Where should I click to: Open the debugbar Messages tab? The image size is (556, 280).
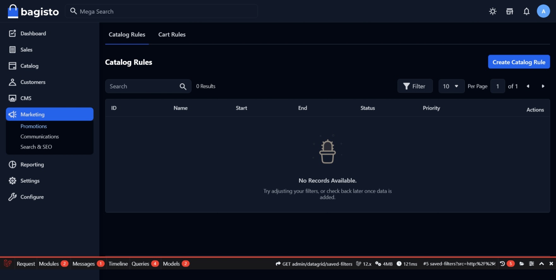(x=88, y=264)
